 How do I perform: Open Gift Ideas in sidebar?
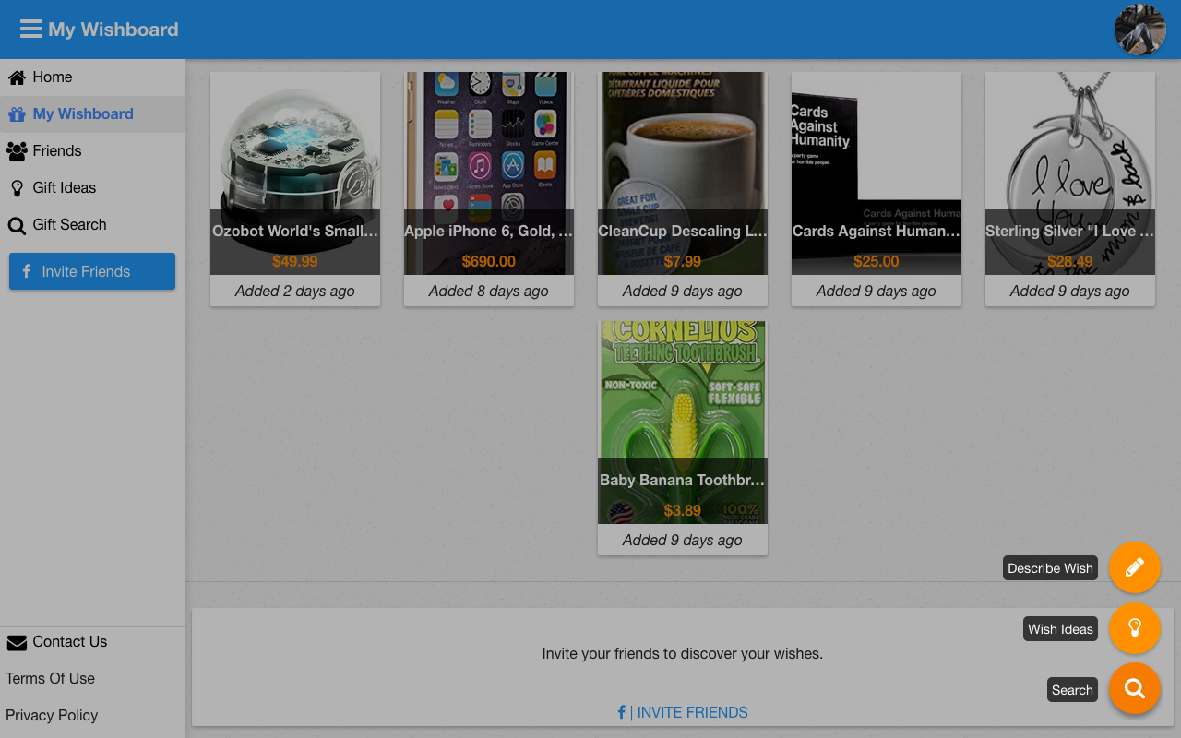click(92, 188)
